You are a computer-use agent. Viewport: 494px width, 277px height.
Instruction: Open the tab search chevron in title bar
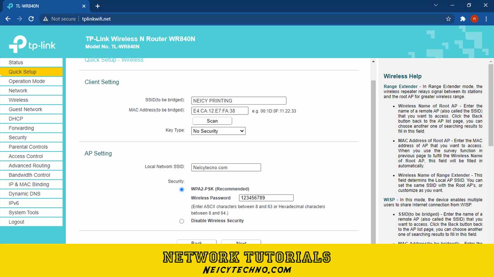tap(436, 5)
